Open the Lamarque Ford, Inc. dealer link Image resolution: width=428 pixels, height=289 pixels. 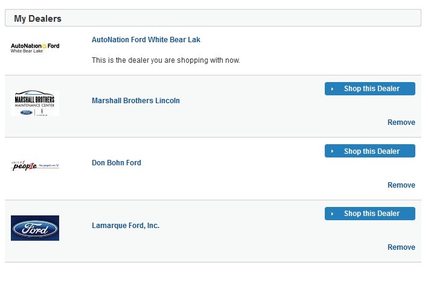(x=126, y=226)
